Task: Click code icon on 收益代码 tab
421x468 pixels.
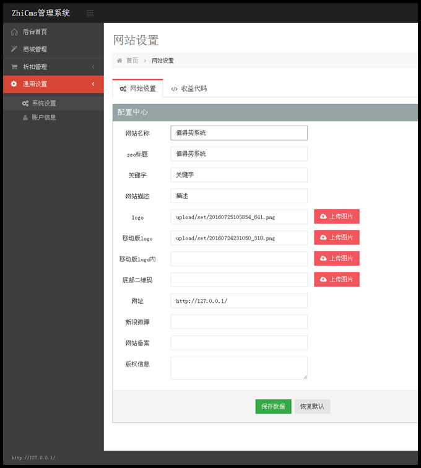Action: (174, 89)
